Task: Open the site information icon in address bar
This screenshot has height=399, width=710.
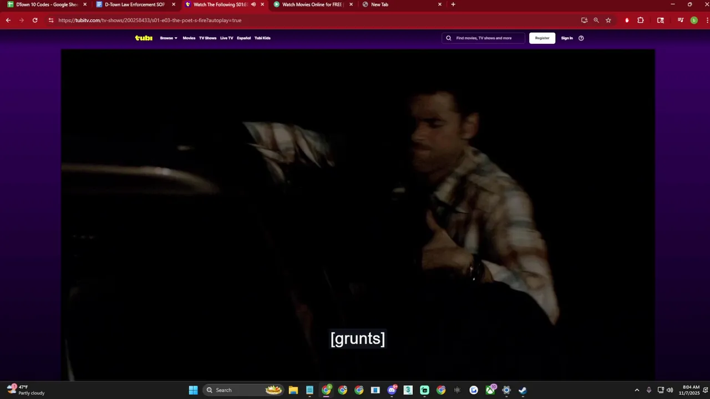Action: (x=51, y=20)
